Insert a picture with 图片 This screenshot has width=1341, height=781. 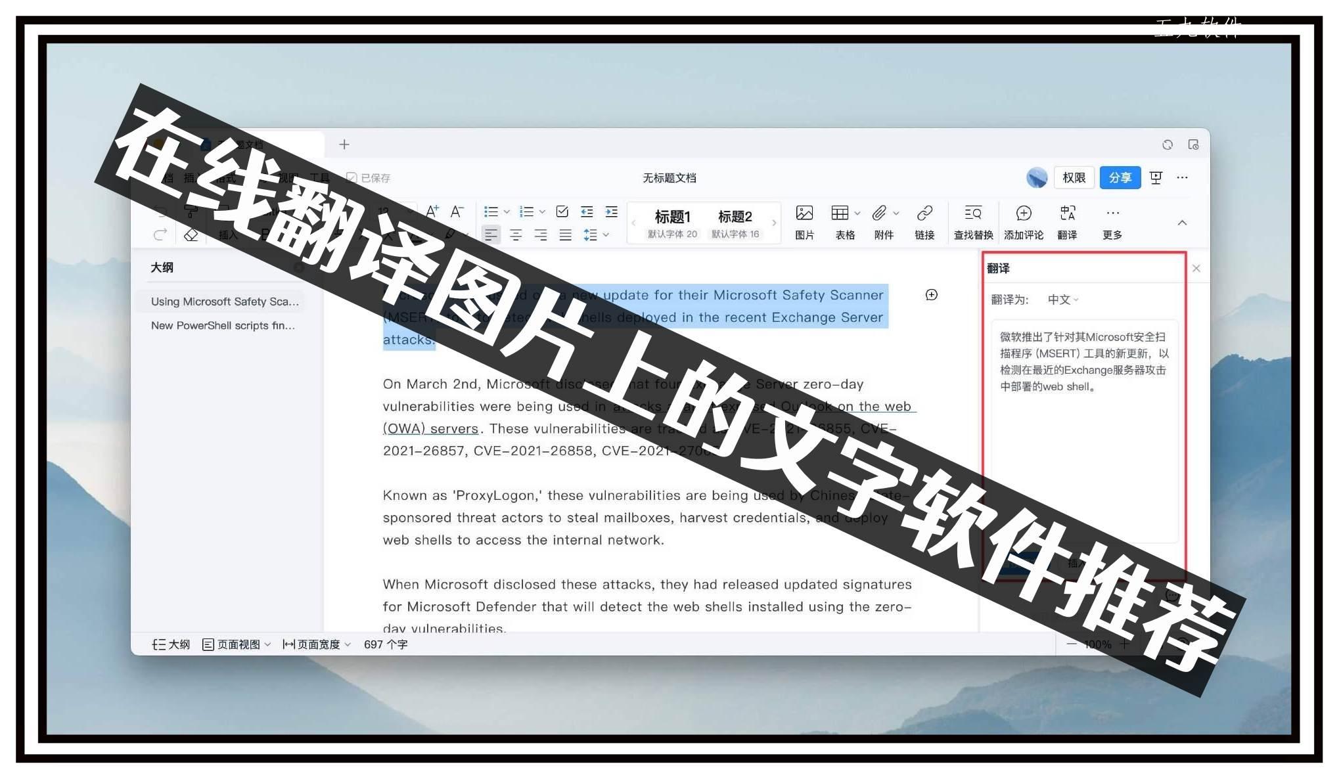tap(804, 222)
